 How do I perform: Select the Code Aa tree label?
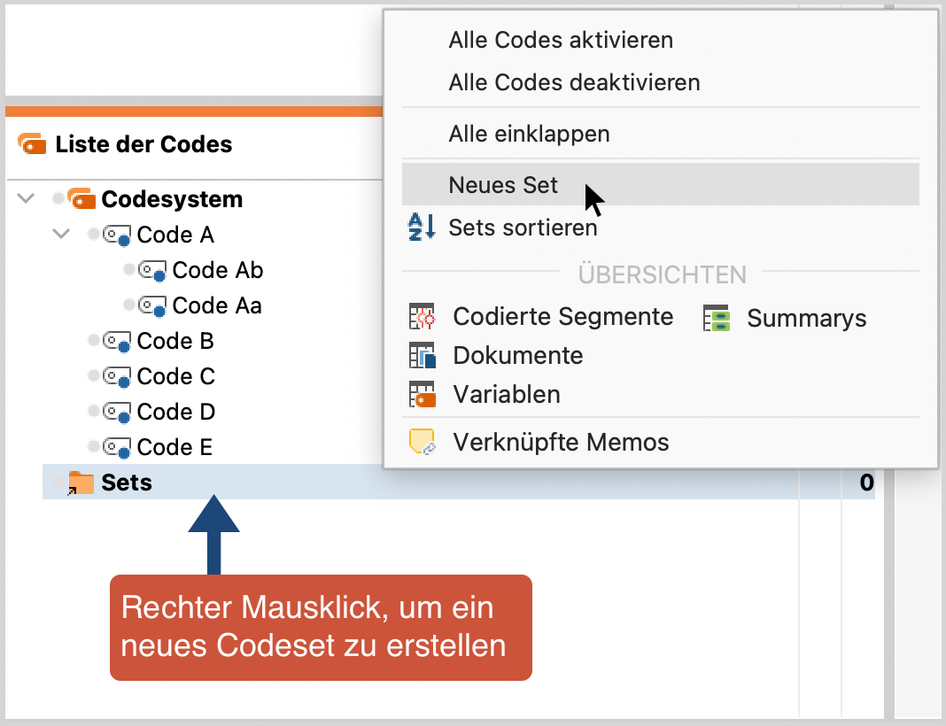pos(217,305)
